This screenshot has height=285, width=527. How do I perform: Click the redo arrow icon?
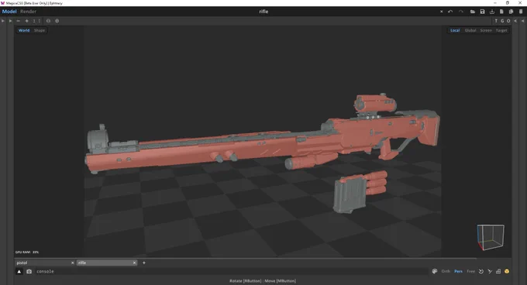coord(461,12)
